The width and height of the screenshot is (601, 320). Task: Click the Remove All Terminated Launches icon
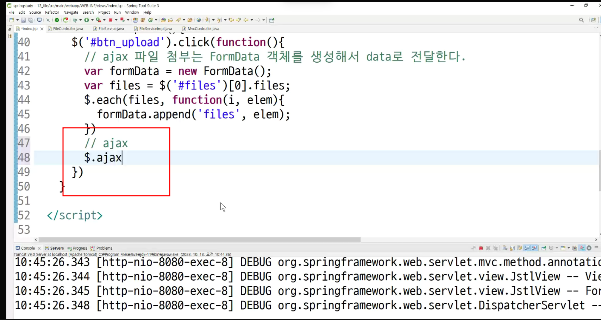pos(495,248)
